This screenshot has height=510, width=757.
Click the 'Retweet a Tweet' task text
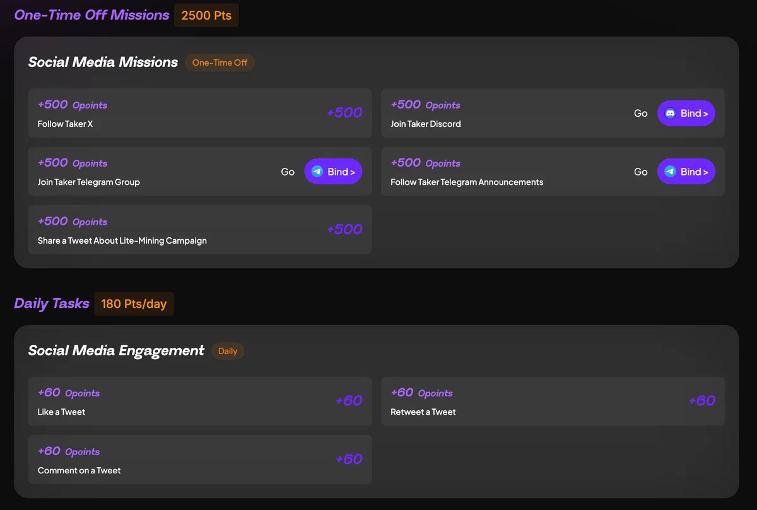(x=423, y=412)
